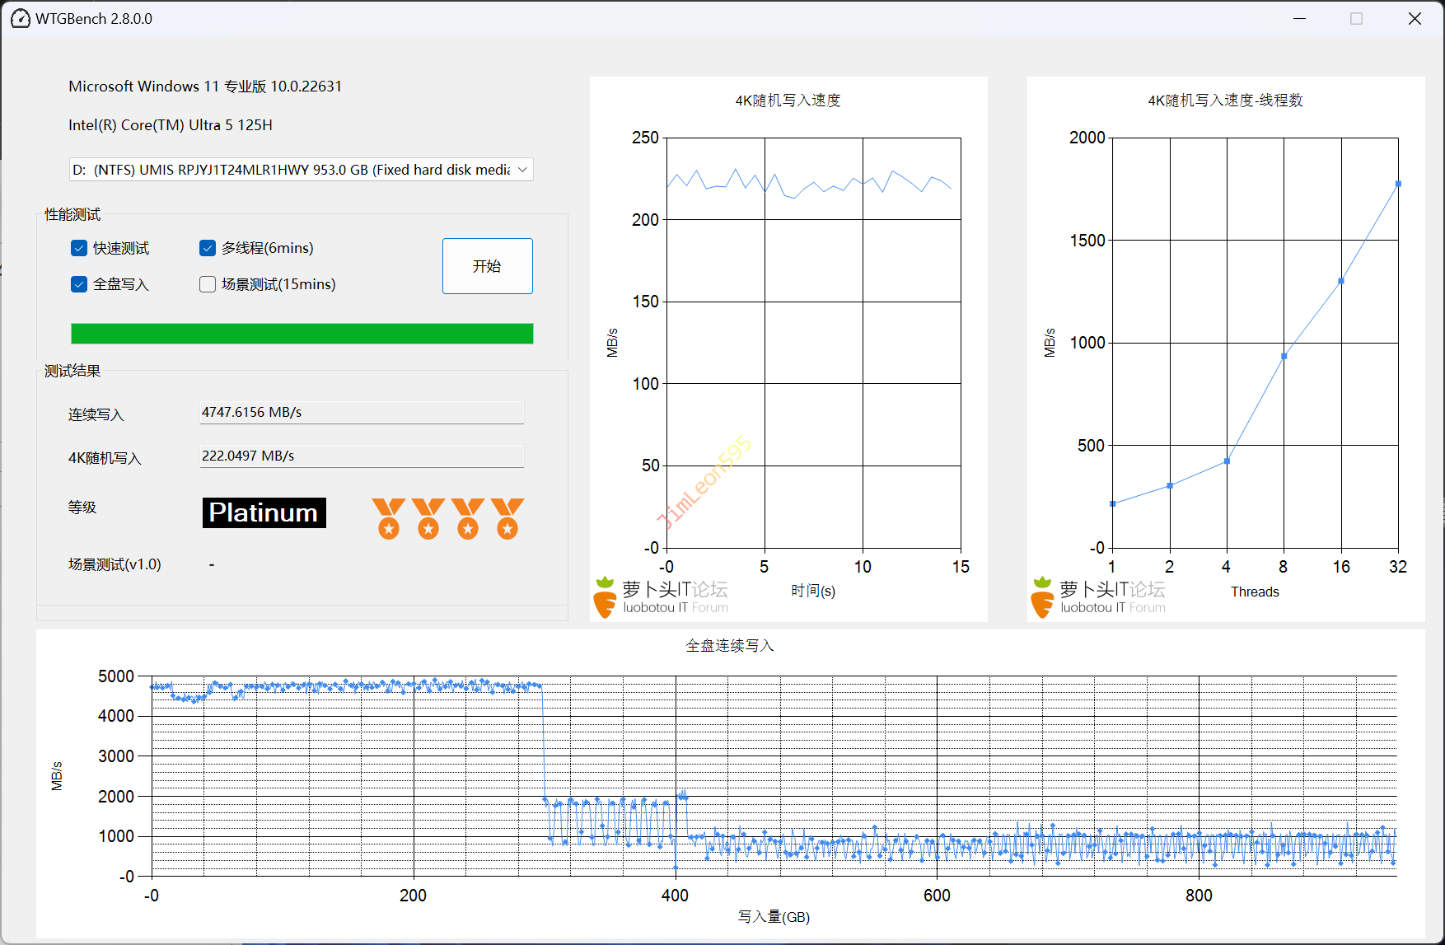The image size is (1445, 945).
Task: Click the Platinum rating badge
Action: tap(264, 512)
